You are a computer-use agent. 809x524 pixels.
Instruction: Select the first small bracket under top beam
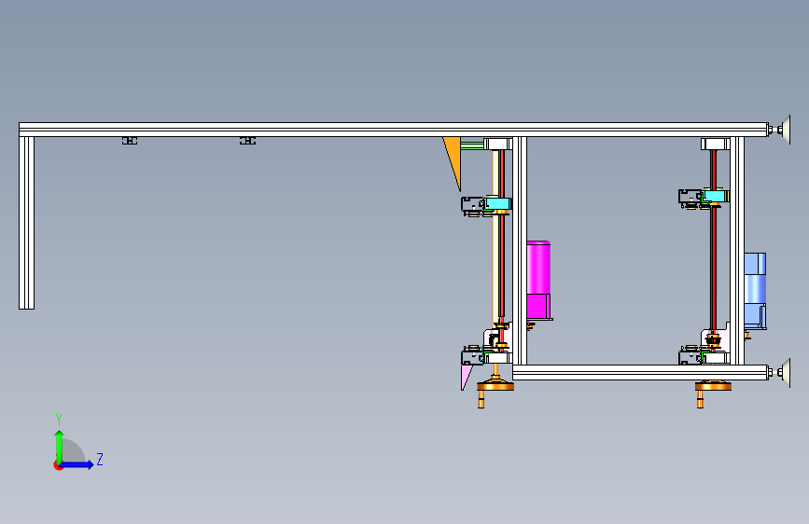130,141
